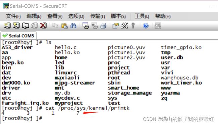Open the 工具(L) menu
Viewport: 218px width, 124px height.
click(142, 16)
